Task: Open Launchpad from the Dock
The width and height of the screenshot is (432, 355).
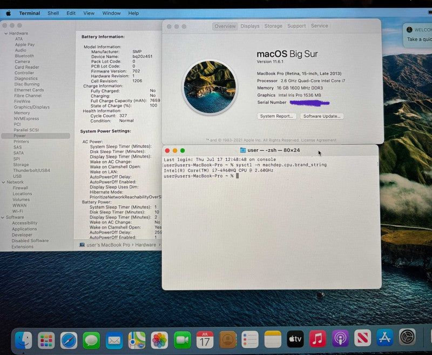Action: point(46,340)
